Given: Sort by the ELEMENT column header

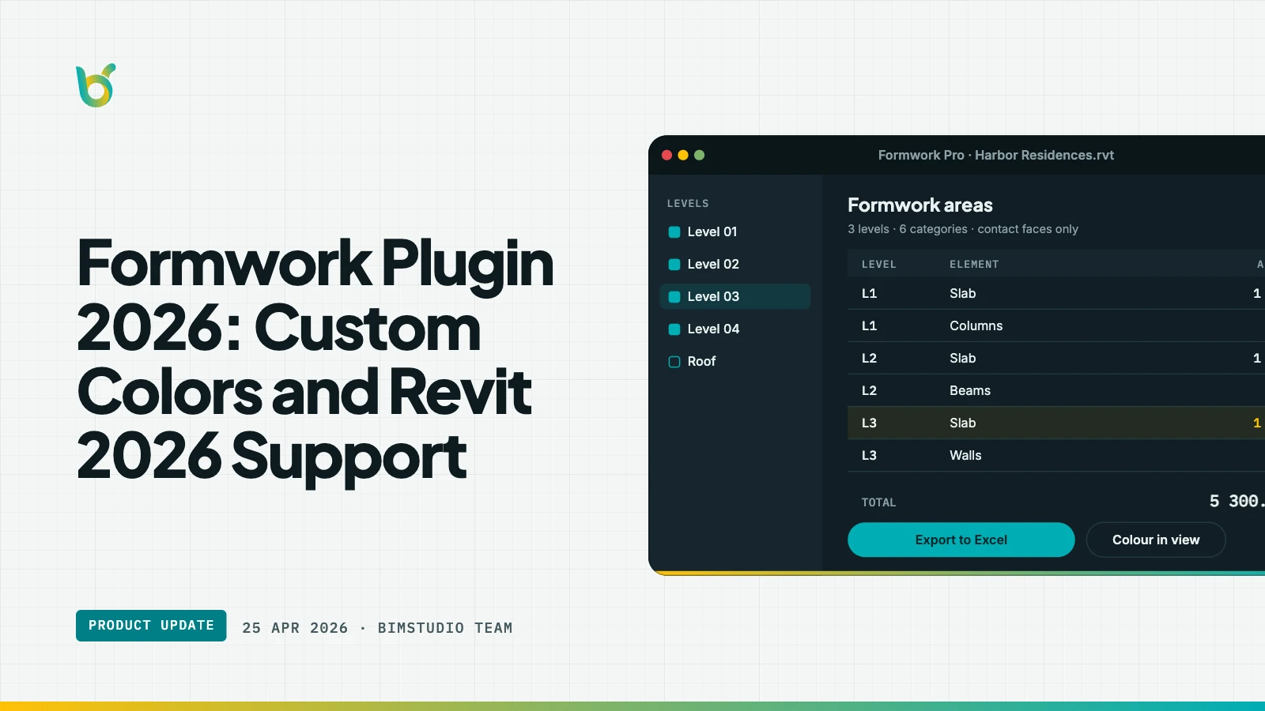Looking at the screenshot, I should [974, 265].
